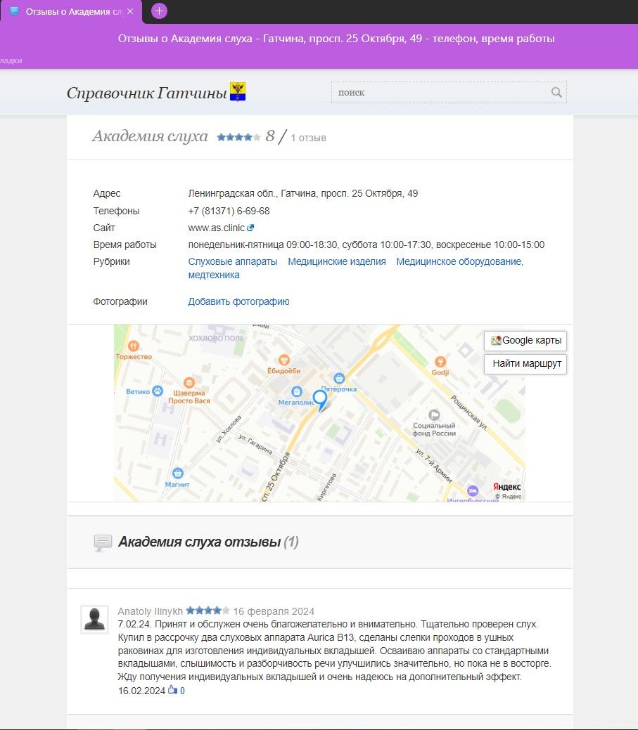Click the Ветико vet clinic map marker
This screenshot has height=730, width=638.
coord(158,391)
